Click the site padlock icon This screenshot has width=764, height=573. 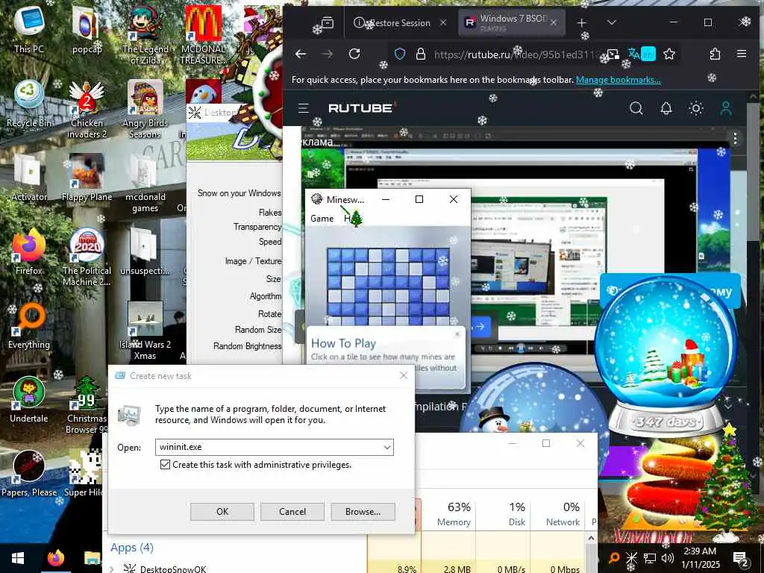pos(421,54)
